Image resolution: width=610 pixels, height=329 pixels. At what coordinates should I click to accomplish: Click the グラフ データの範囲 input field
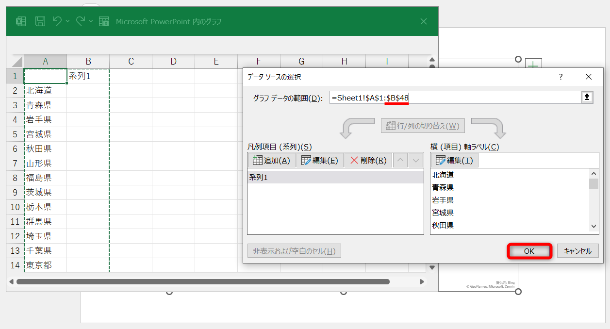451,97
